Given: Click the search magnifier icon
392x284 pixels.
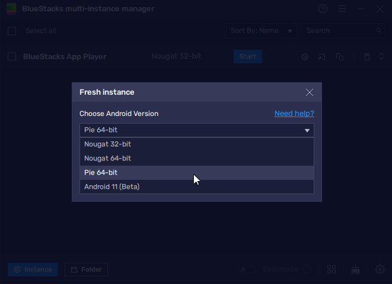Looking at the screenshot, I should coord(379,31).
